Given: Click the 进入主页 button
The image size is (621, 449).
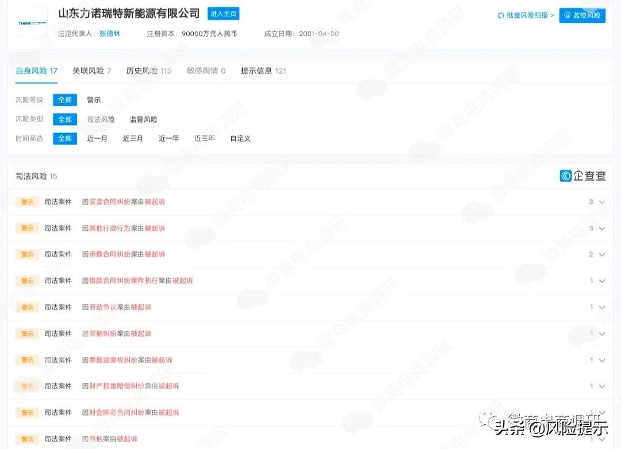Looking at the screenshot, I should point(223,13).
